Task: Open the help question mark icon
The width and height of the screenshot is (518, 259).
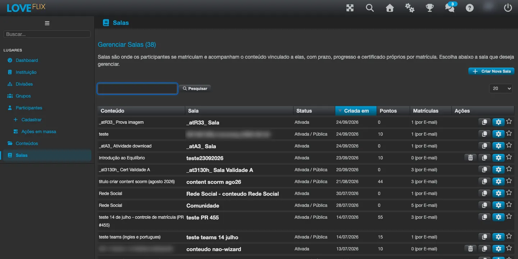Action: pos(469,8)
